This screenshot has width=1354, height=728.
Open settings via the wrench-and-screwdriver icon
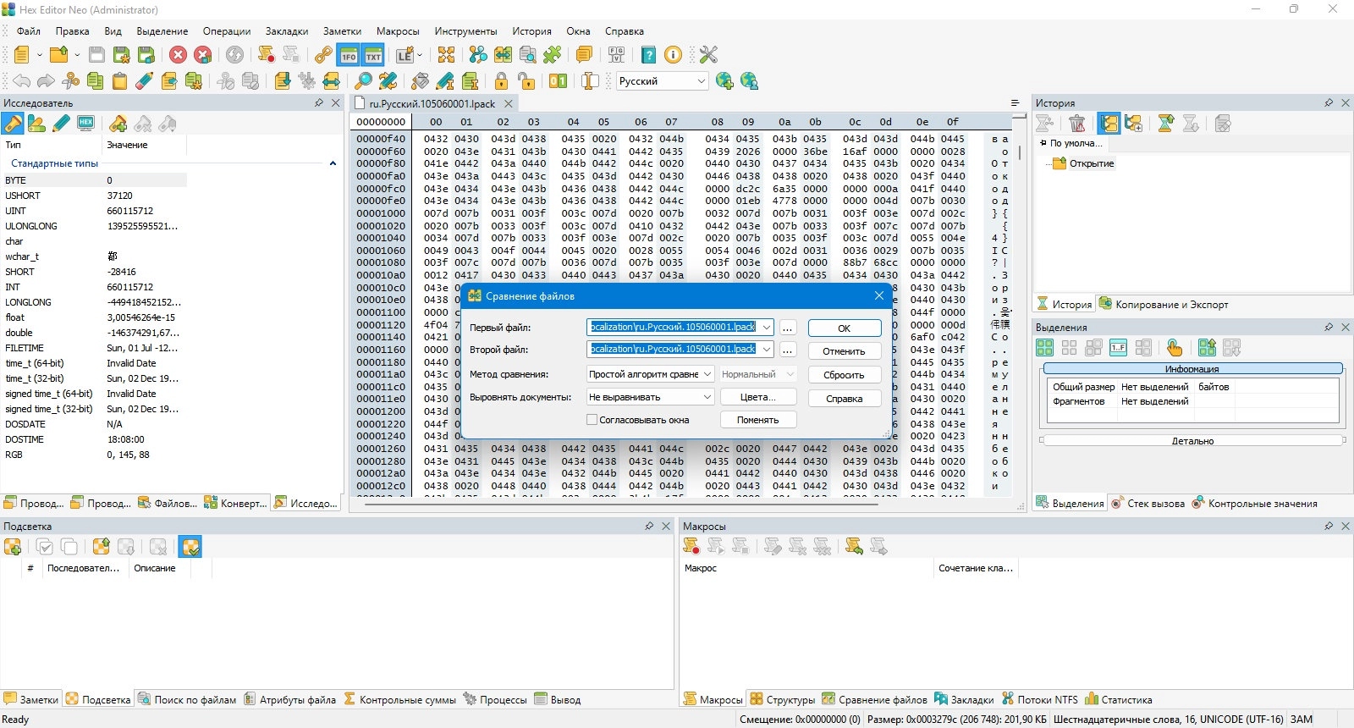click(708, 56)
